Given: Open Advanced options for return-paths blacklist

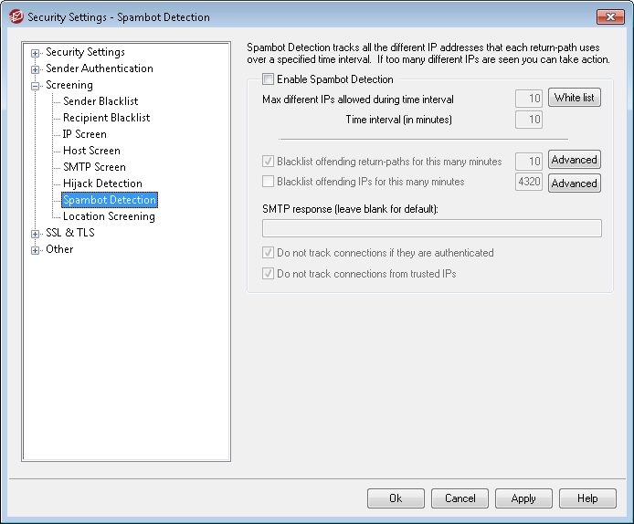Looking at the screenshot, I should tap(574, 160).
